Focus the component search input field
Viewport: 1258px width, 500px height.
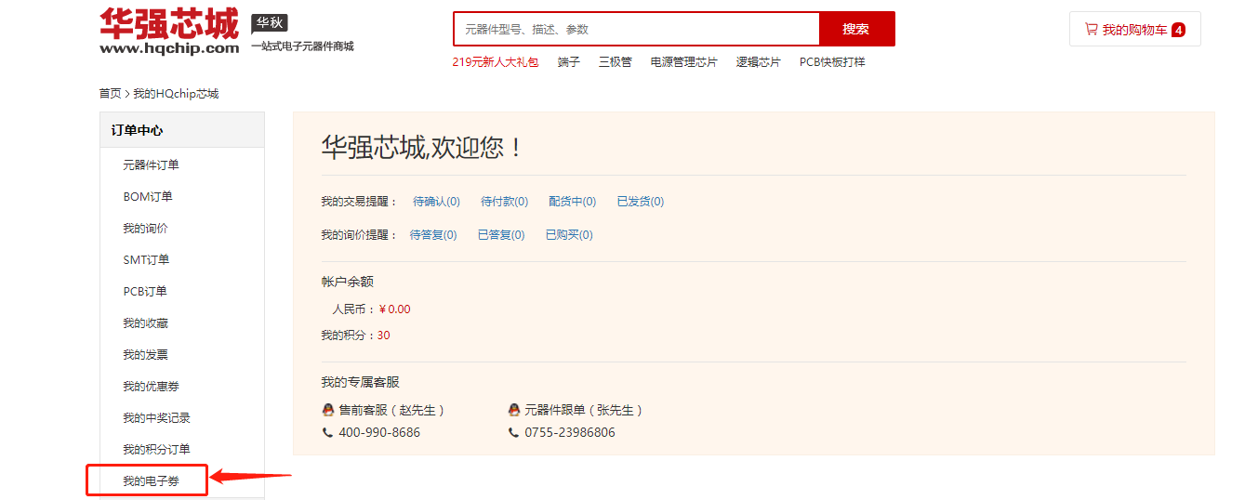coord(636,29)
